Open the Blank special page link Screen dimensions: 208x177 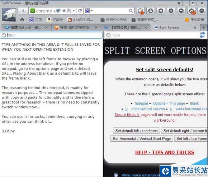(x=194, y=103)
